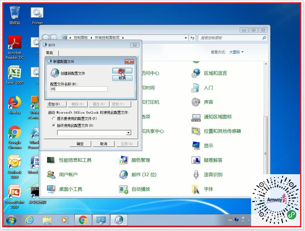Open the Printer desktop shortcut

(37, 16)
